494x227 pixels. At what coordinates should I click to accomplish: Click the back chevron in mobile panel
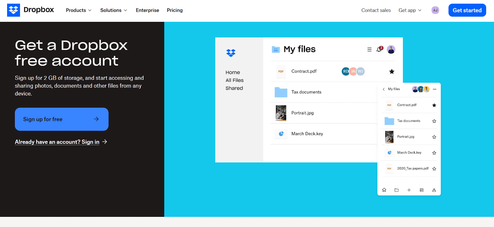click(384, 89)
